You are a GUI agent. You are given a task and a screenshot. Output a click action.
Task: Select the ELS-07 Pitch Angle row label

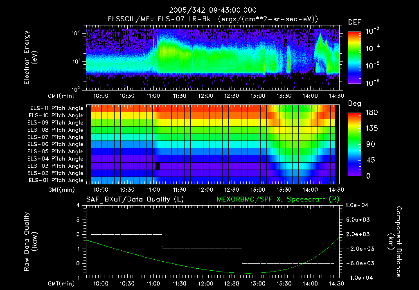tap(56, 137)
